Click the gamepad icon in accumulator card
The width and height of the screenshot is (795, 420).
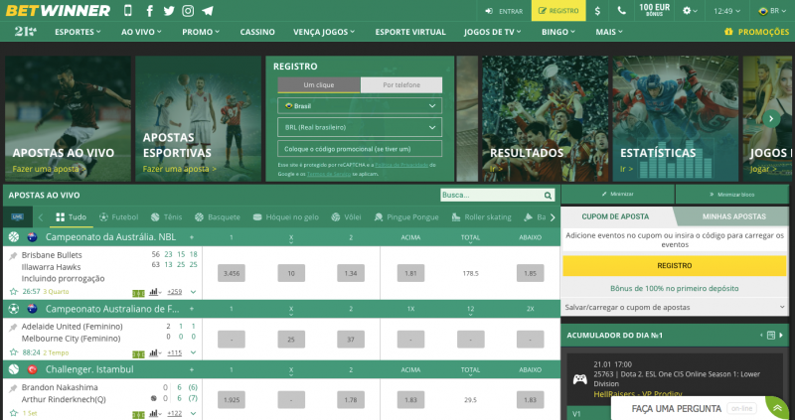click(x=579, y=379)
